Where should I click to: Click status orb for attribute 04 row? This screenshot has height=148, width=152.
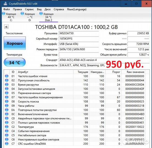(x=7, y=89)
